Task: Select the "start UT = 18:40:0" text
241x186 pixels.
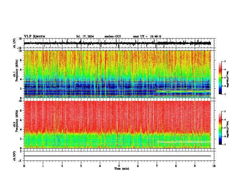Action: coord(147,36)
